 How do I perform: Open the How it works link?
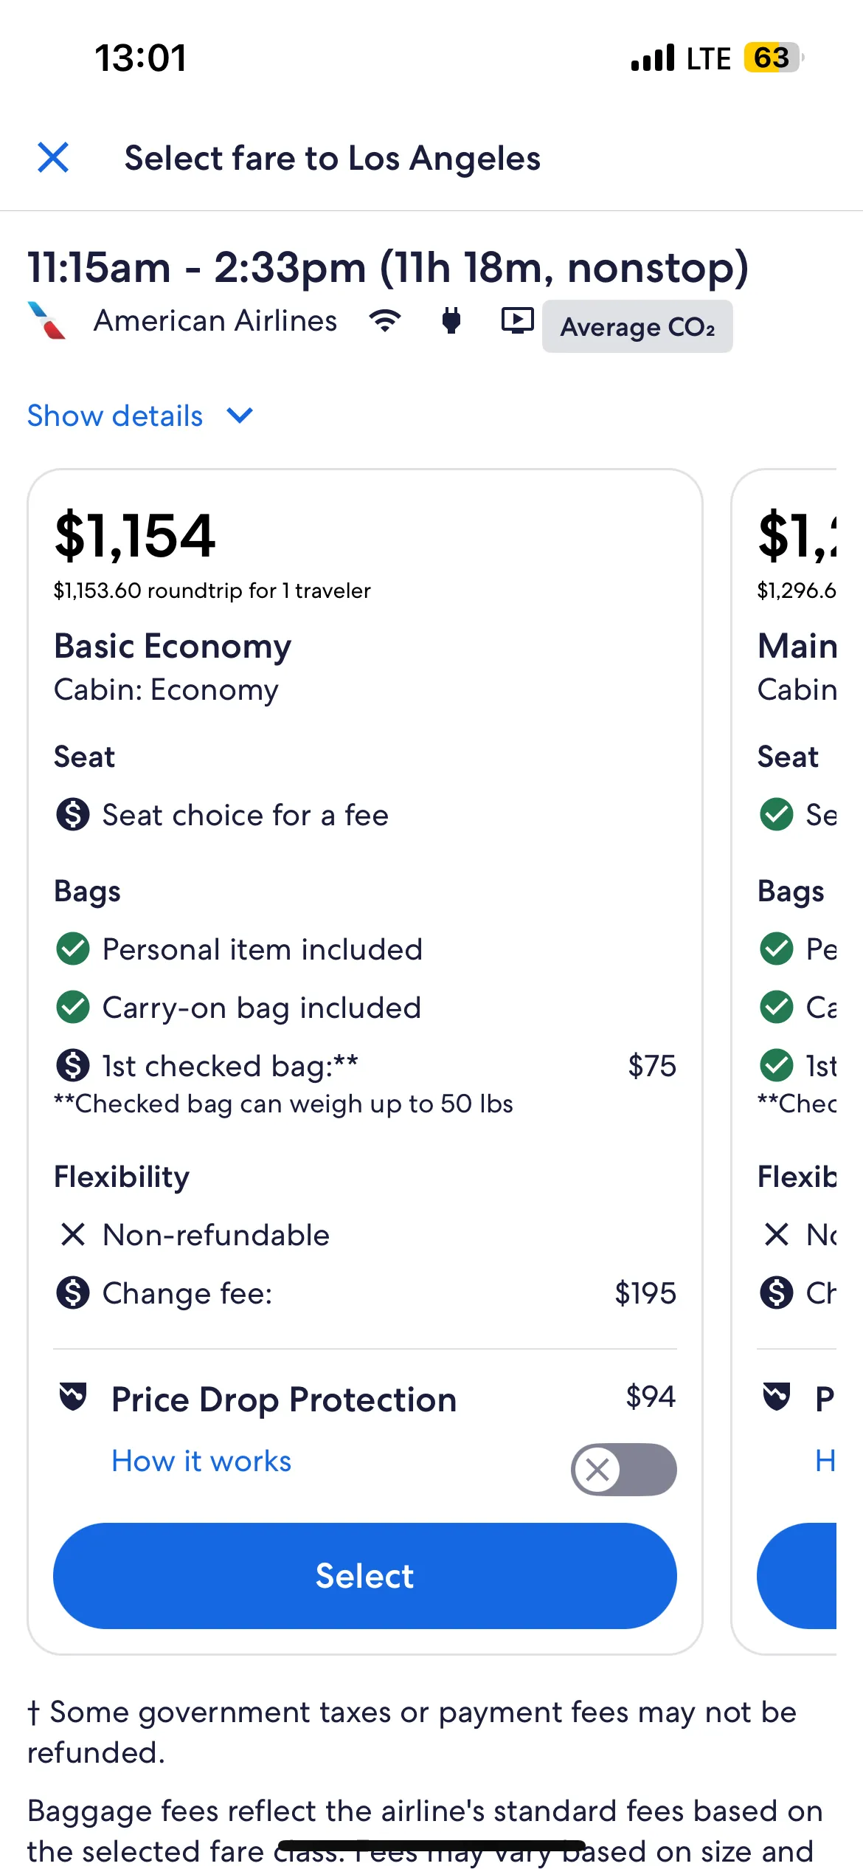click(201, 1462)
